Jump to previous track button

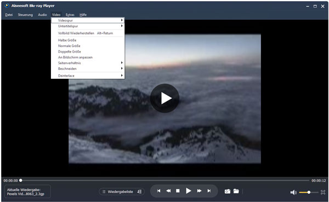158,191
